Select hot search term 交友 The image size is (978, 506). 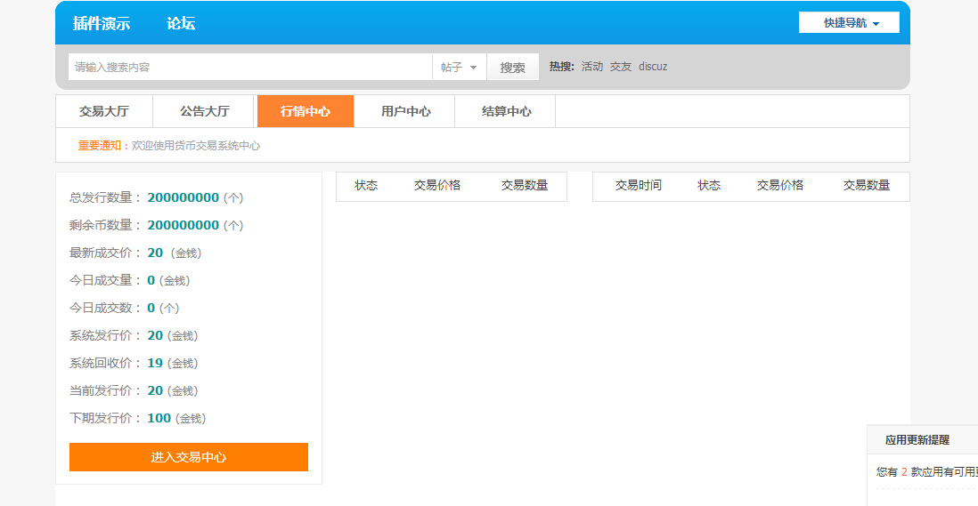(x=621, y=67)
